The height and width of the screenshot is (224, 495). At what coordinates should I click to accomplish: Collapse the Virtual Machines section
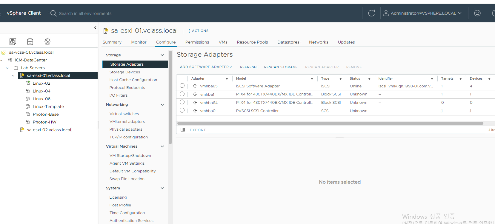(x=162, y=146)
